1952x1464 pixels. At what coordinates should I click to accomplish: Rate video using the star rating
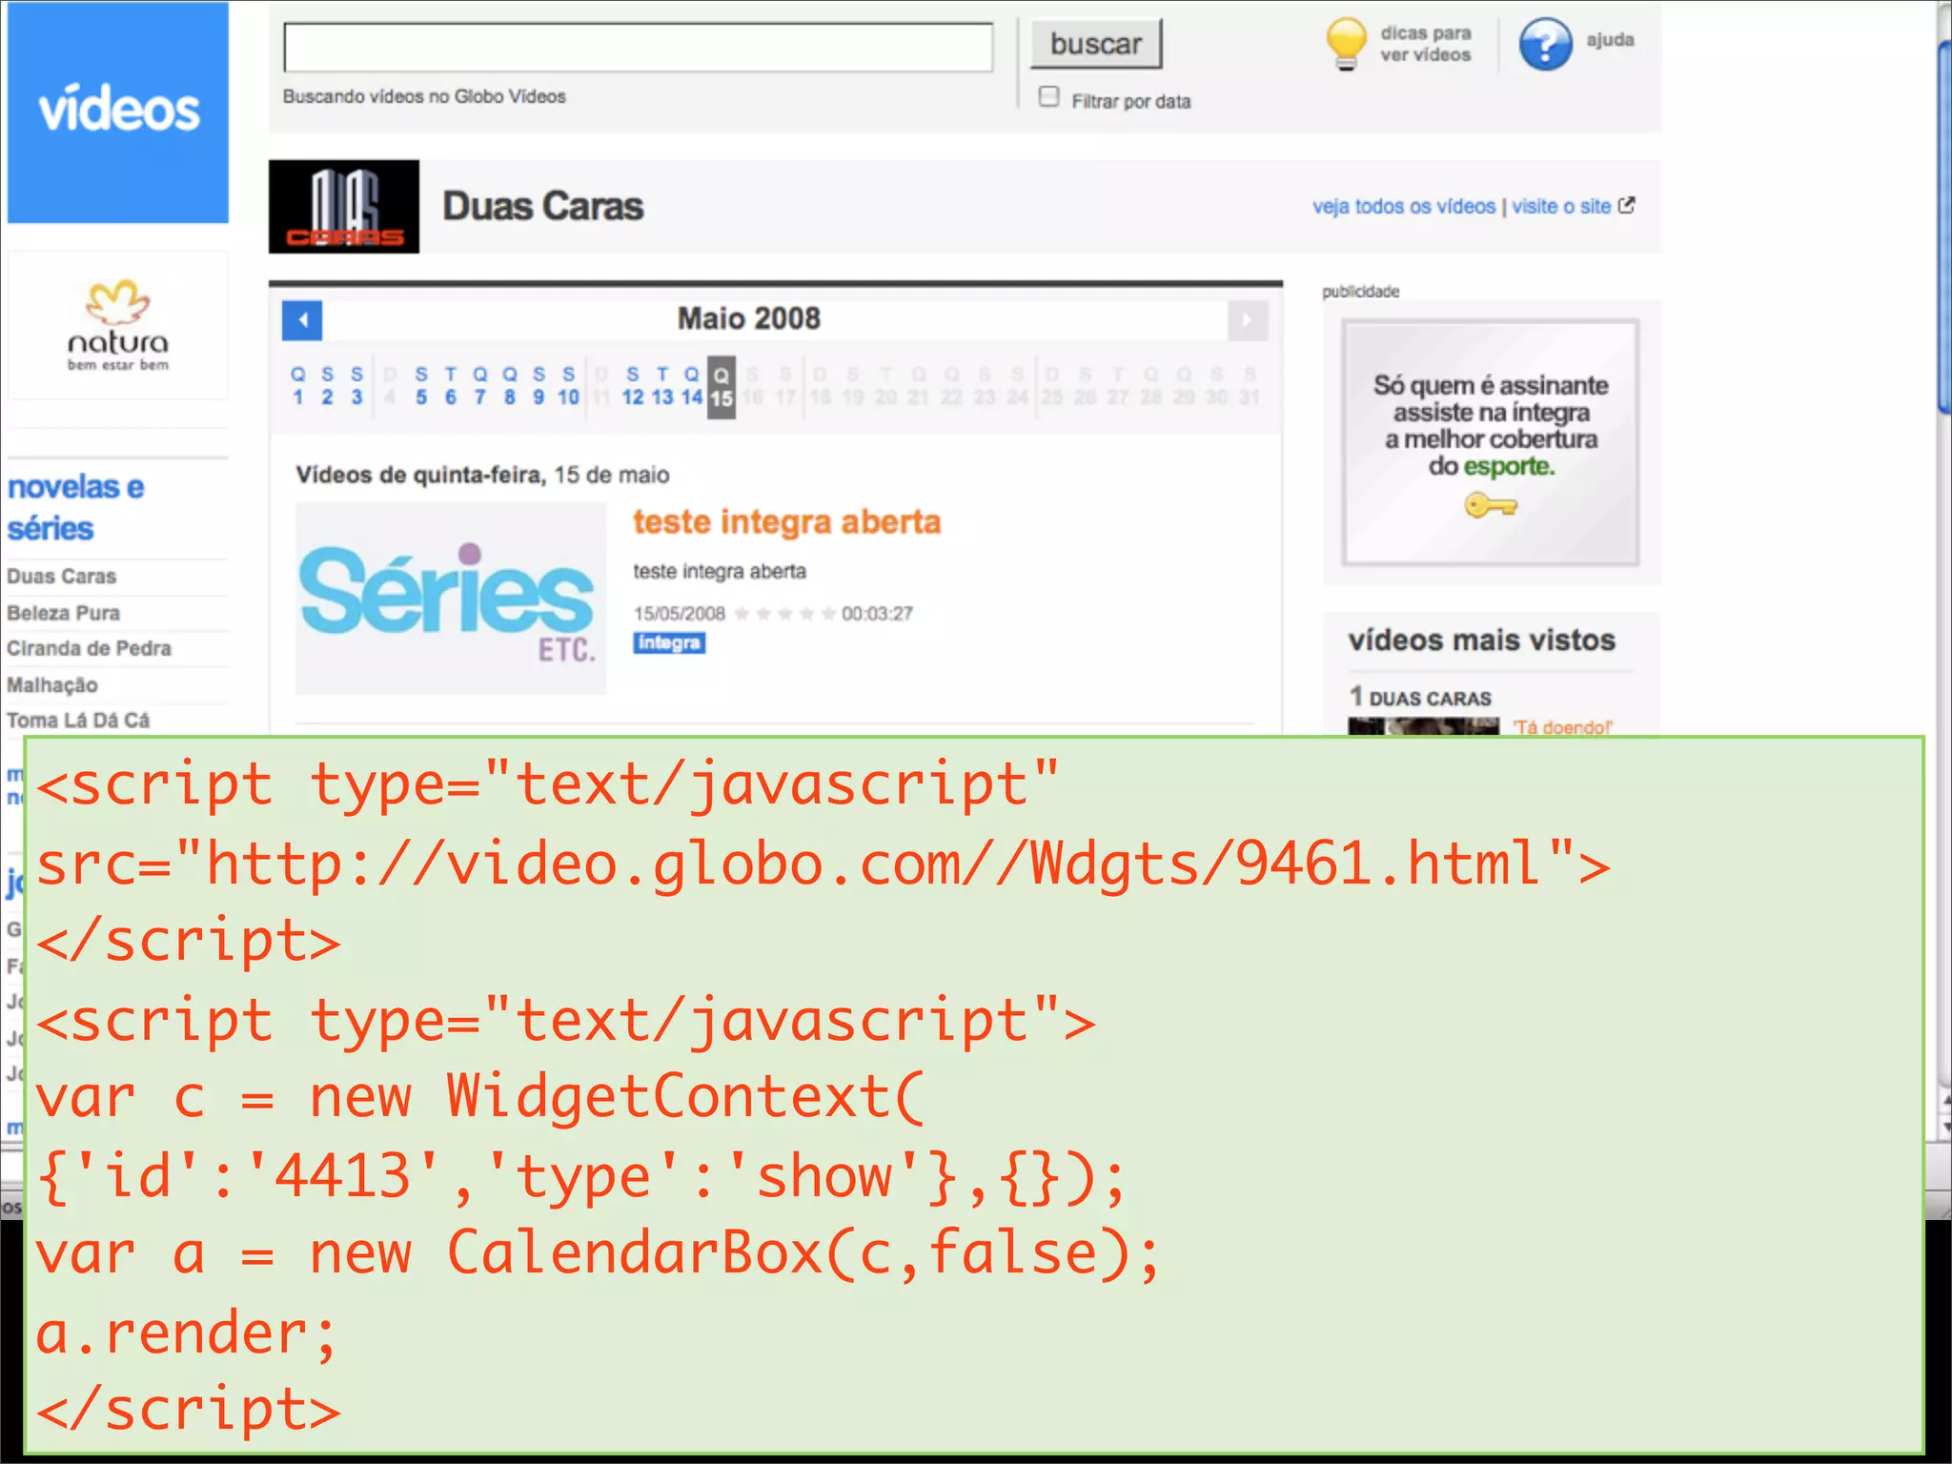[784, 614]
